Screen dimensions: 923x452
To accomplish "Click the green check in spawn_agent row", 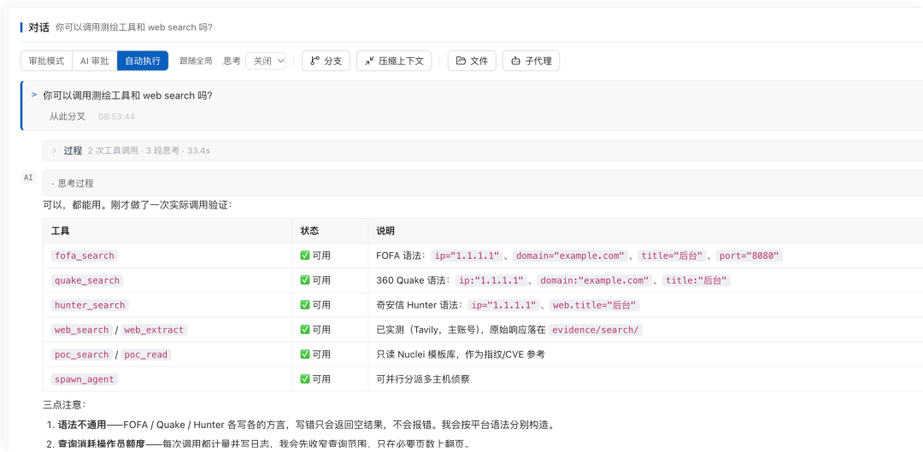I will pos(305,379).
